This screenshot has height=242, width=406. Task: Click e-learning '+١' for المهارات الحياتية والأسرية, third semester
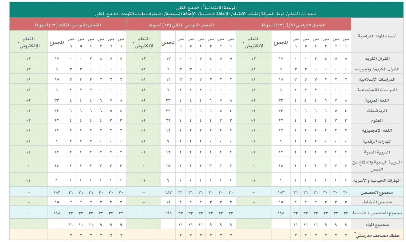coord(28,181)
